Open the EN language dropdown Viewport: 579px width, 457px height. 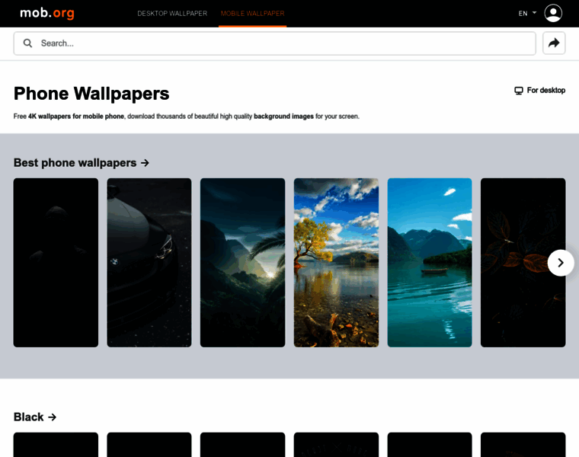coord(527,13)
